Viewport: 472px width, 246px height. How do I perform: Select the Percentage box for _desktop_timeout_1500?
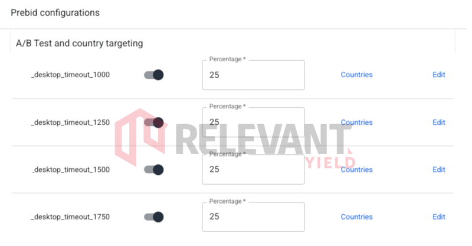(x=253, y=169)
